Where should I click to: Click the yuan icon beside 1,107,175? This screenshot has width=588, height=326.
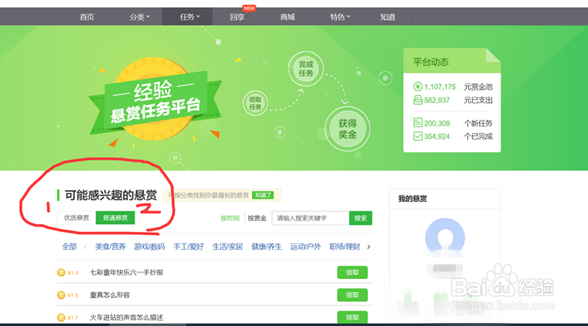coord(417,87)
